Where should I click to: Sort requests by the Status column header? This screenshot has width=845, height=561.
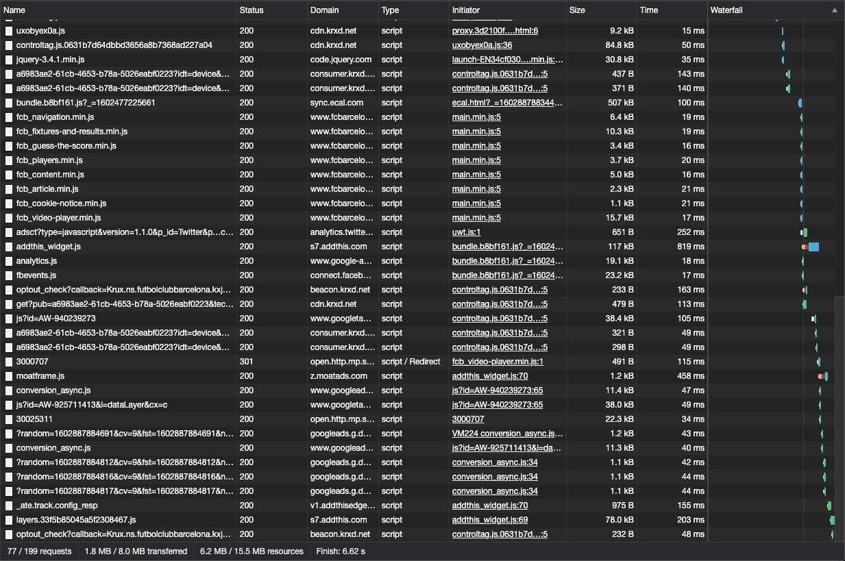tap(271, 10)
